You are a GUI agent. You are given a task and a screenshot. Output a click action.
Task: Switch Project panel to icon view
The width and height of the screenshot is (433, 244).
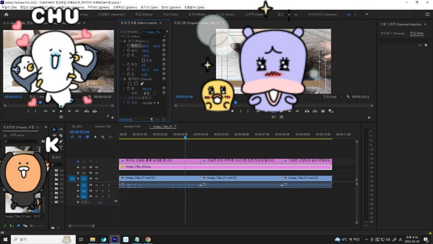[x=19, y=226]
